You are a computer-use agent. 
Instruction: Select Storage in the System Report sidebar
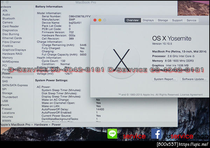[7, 93]
